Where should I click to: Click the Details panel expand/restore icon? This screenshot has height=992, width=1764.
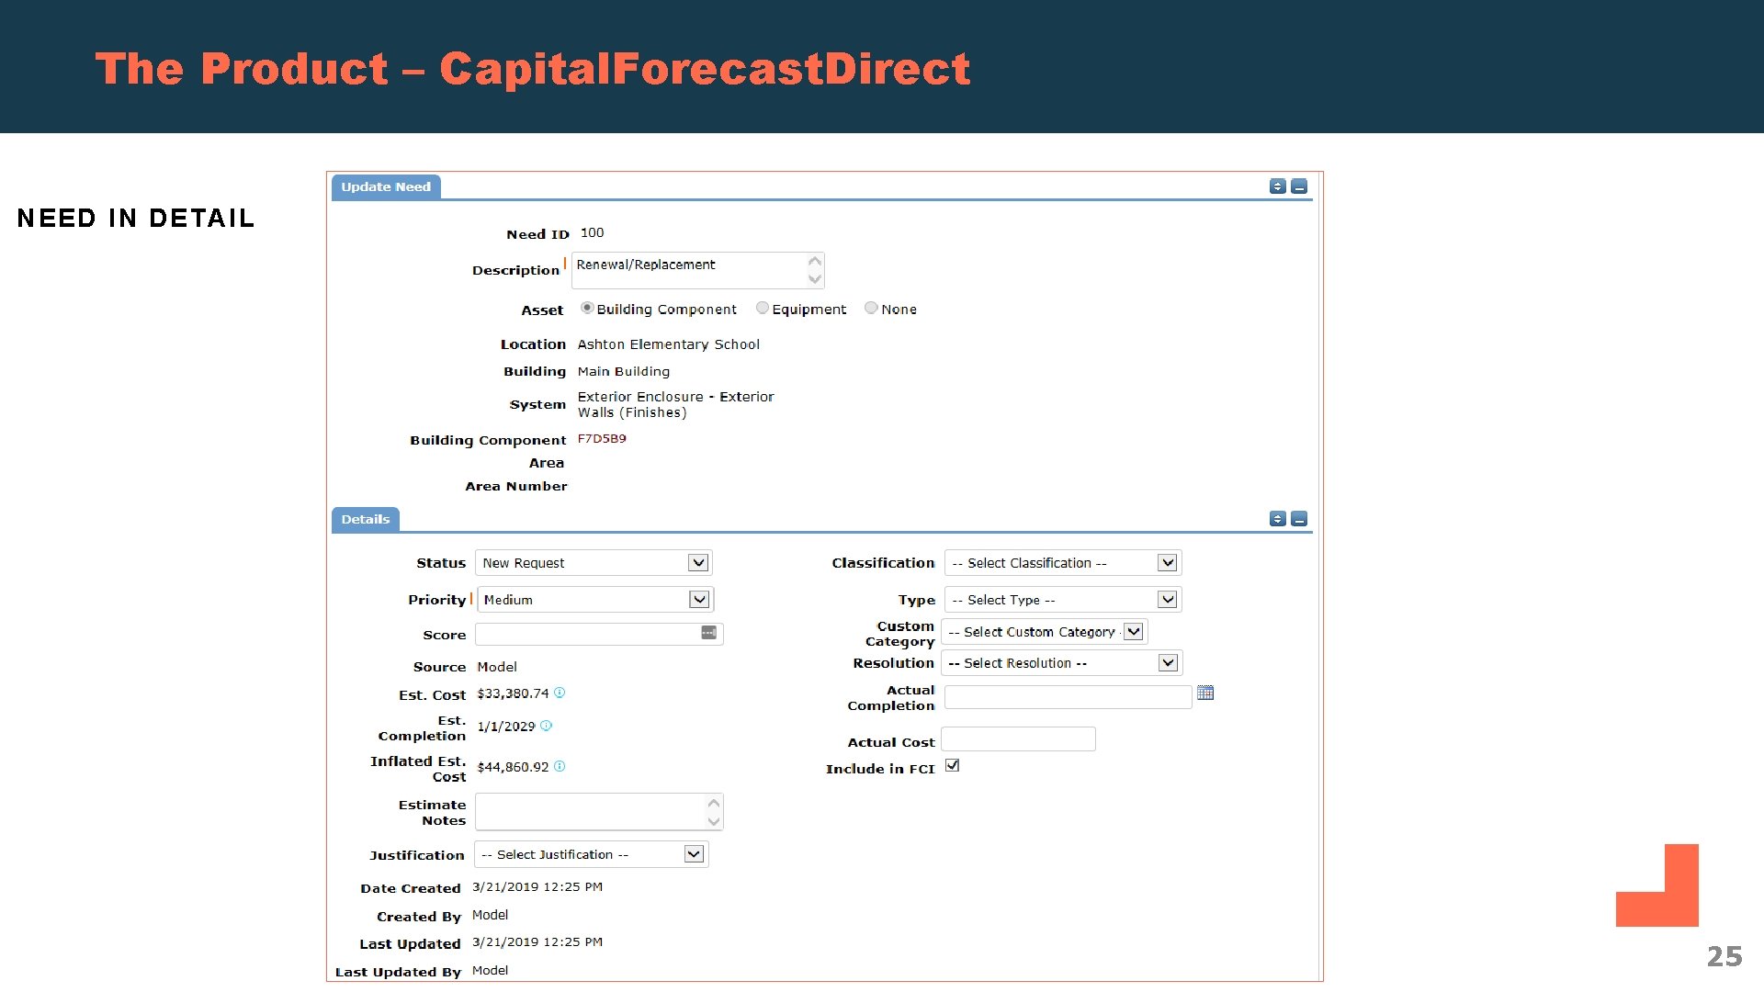[x=1277, y=519]
